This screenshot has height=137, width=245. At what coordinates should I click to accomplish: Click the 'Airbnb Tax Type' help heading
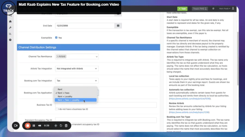(x=175, y=57)
